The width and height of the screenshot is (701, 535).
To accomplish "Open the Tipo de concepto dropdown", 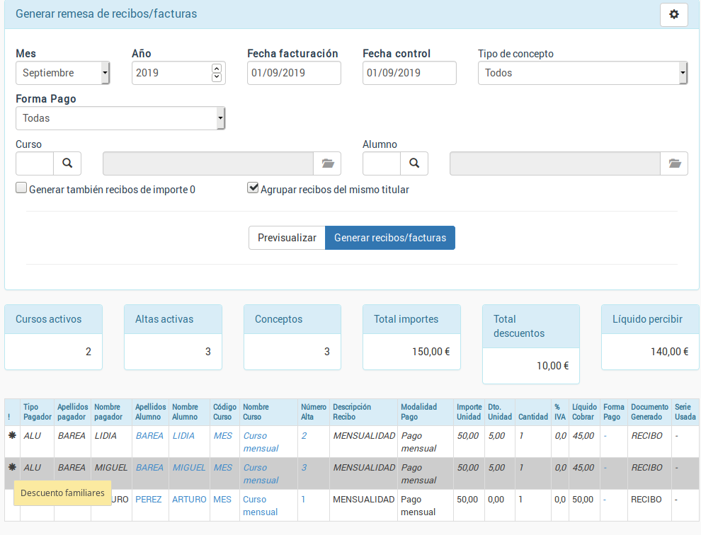I will point(583,73).
